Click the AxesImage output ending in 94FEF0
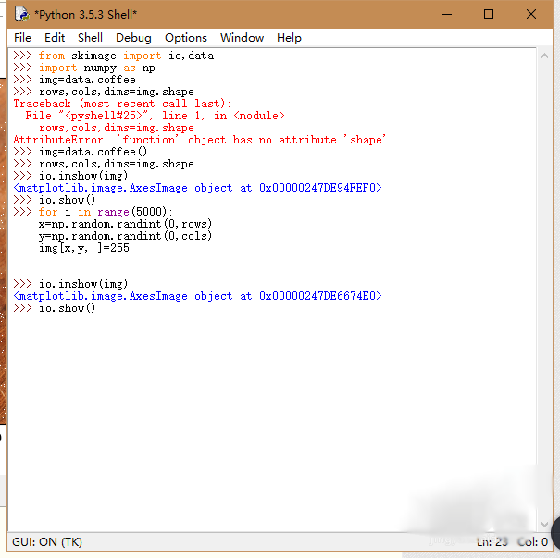The width and height of the screenshot is (560, 558). click(x=197, y=188)
